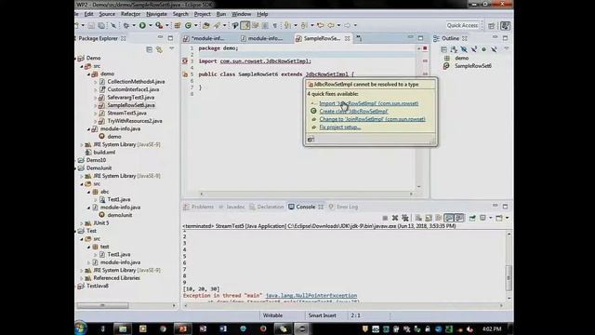Click the Open Type toolbar icon
This screenshot has height=335, width=595.
coord(206,25)
